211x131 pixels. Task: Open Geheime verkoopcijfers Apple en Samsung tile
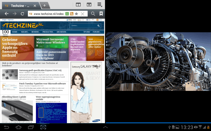coord(17,48)
